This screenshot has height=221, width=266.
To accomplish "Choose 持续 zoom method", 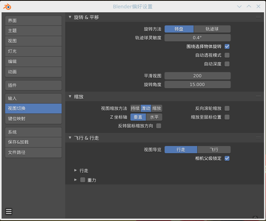I will pyautogui.click(x=135, y=108).
